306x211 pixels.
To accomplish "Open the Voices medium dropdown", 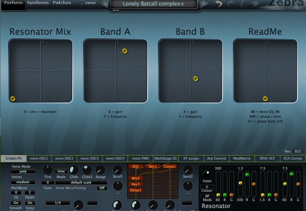I will 23,182.
